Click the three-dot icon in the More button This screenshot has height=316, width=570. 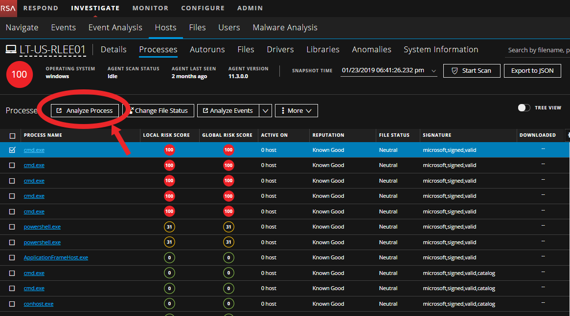[283, 111]
